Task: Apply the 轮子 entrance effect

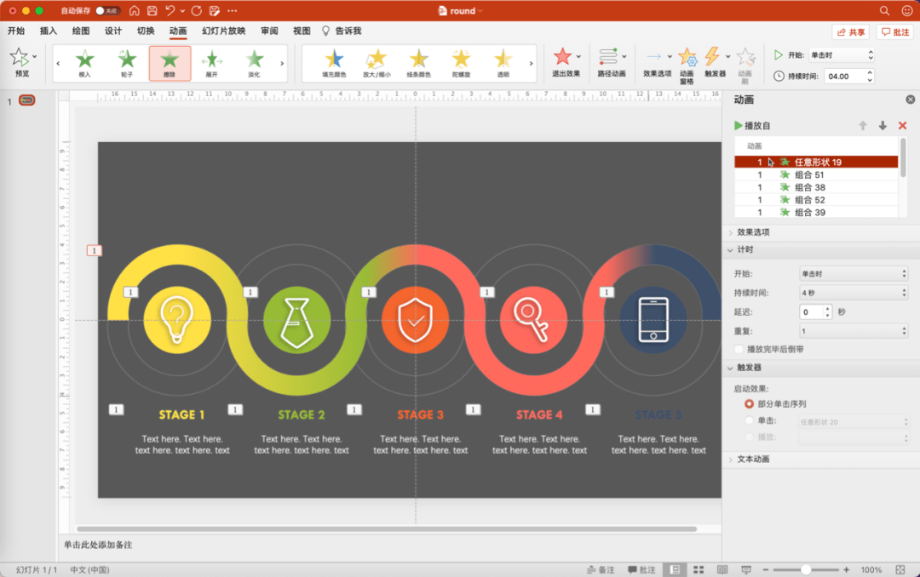Action: [127, 63]
